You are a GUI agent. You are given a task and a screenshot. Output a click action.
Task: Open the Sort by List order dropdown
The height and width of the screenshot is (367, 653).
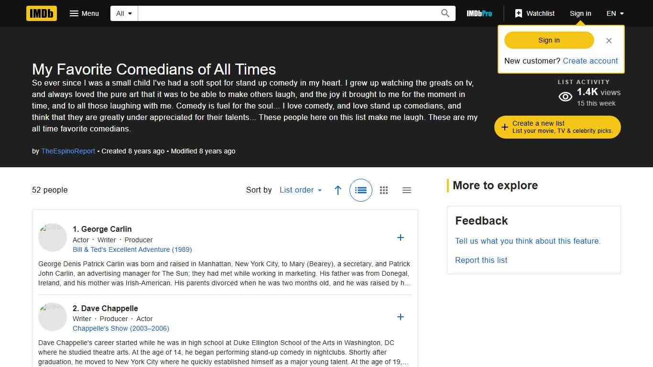point(301,190)
